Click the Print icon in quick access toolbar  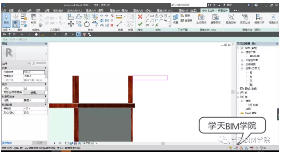36,34
